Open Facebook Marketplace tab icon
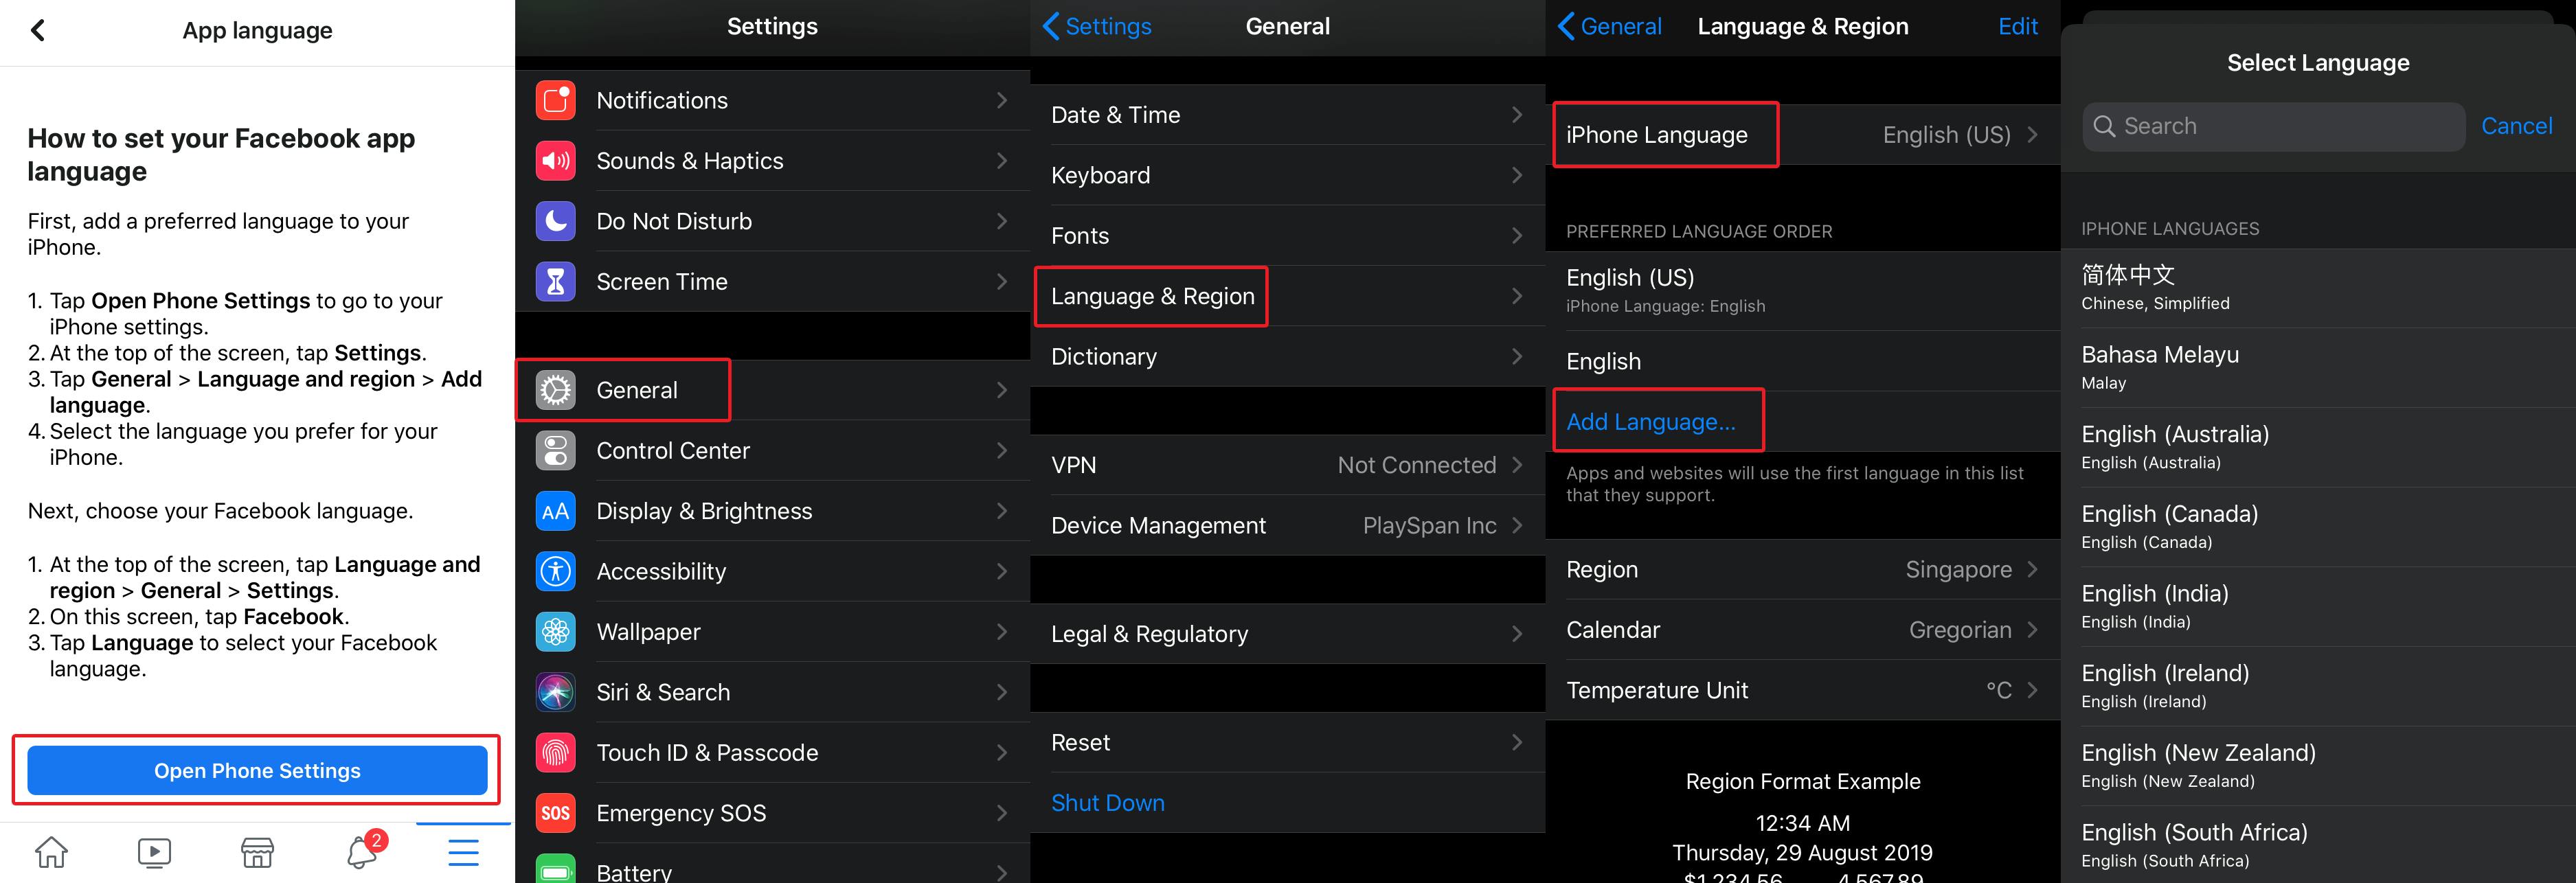The height and width of the screenshot is (883, 2576). [257, 852]
